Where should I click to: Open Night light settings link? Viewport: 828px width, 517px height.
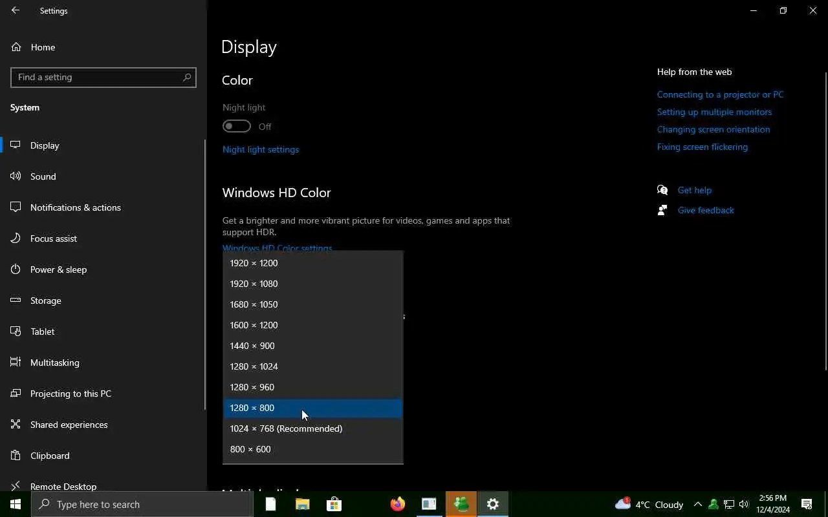(261, 149)
